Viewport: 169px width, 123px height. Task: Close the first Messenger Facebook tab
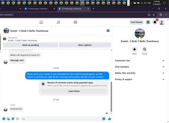(54, 9)
